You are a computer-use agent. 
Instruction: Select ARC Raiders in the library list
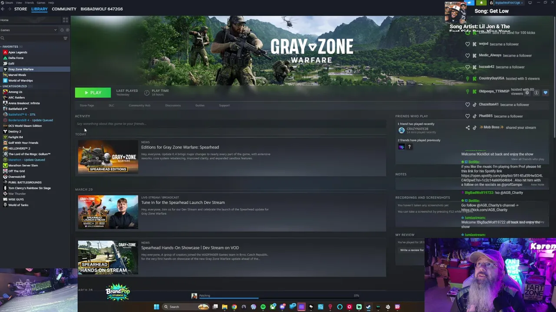click(x=17, y=97)
